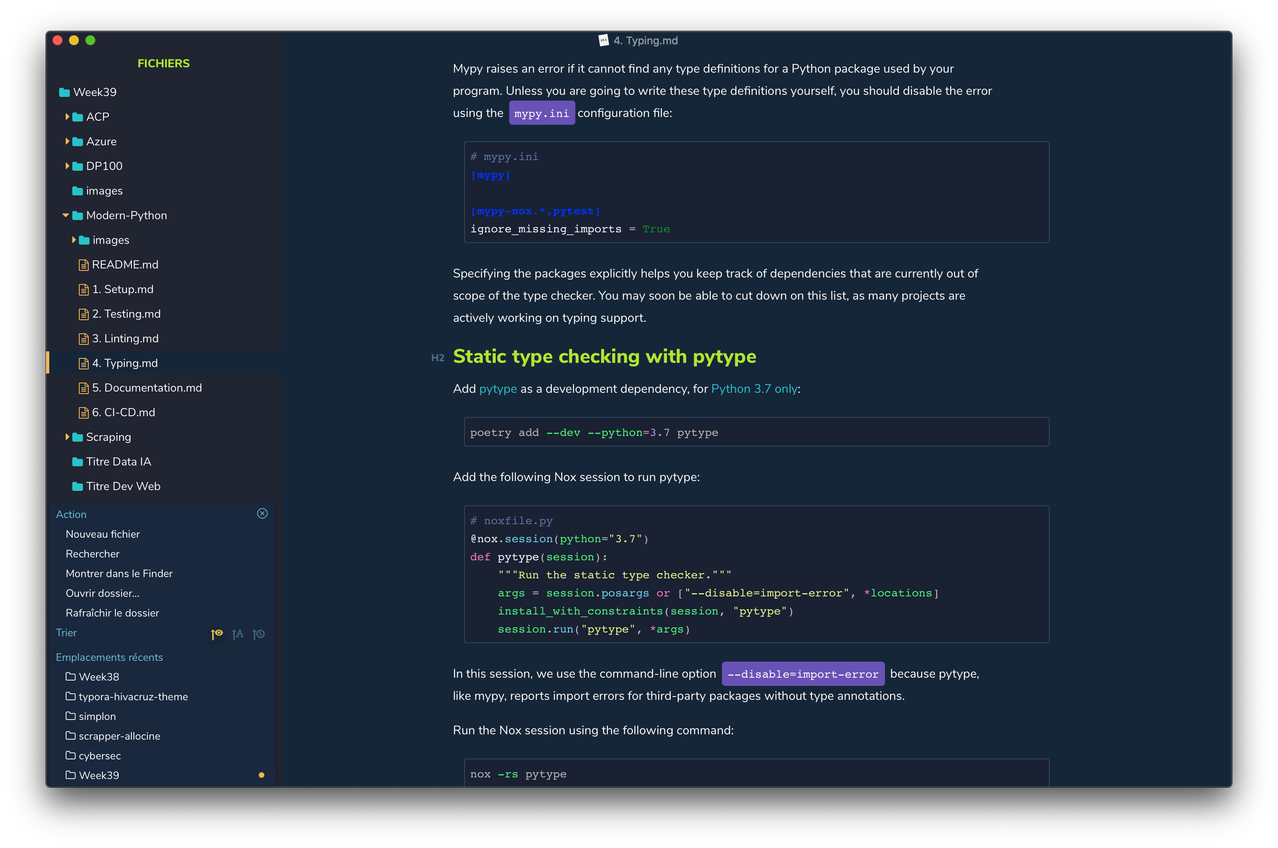The image size is (1278, 848).
Task: Click the simplon recent folder outline icon
Action: (x=70, y=716)
